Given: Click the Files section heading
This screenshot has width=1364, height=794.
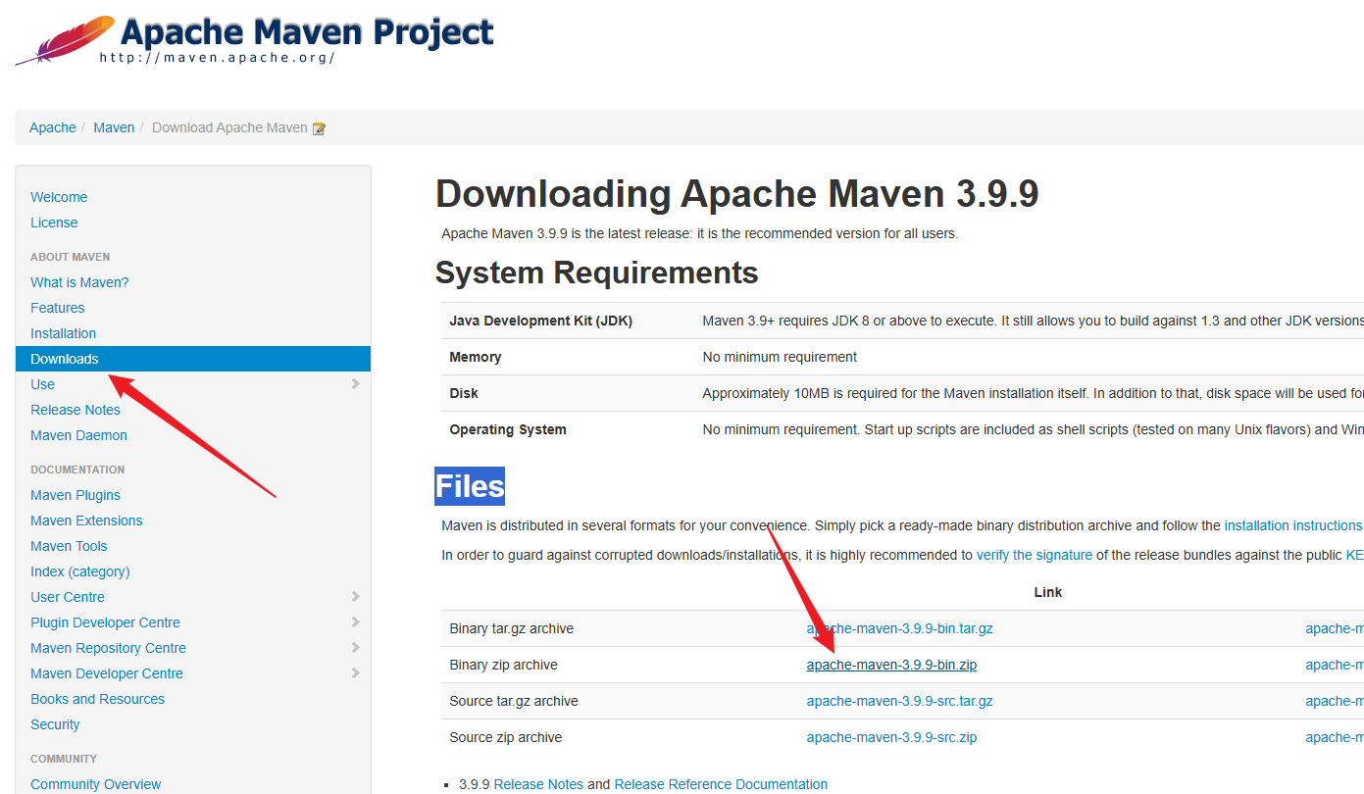Looking at the screenshot, I should tap(470, 486).
